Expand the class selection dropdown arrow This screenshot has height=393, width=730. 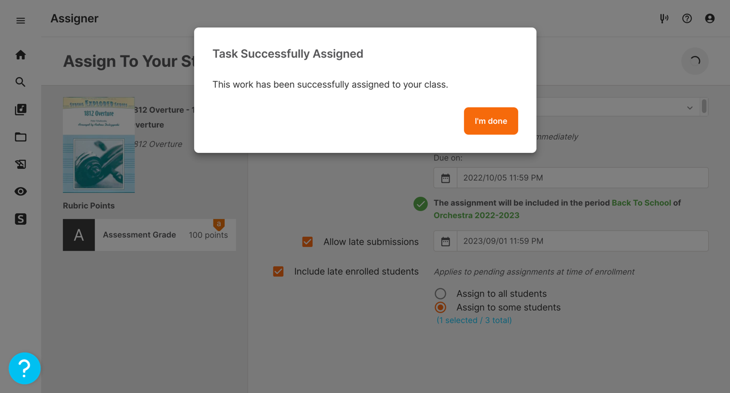pos(690,108)
